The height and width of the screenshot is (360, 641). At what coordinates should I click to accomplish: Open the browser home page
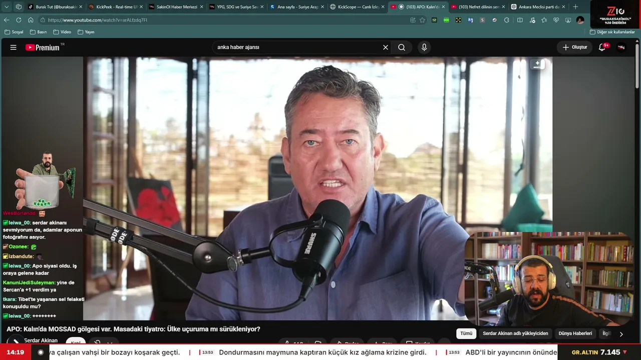coord(31,20)
